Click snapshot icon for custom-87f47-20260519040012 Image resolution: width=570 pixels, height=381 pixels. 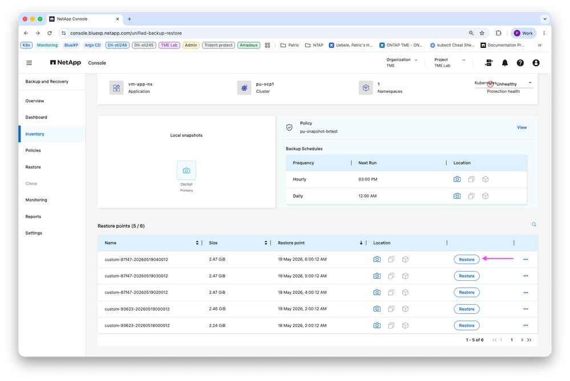377,260
